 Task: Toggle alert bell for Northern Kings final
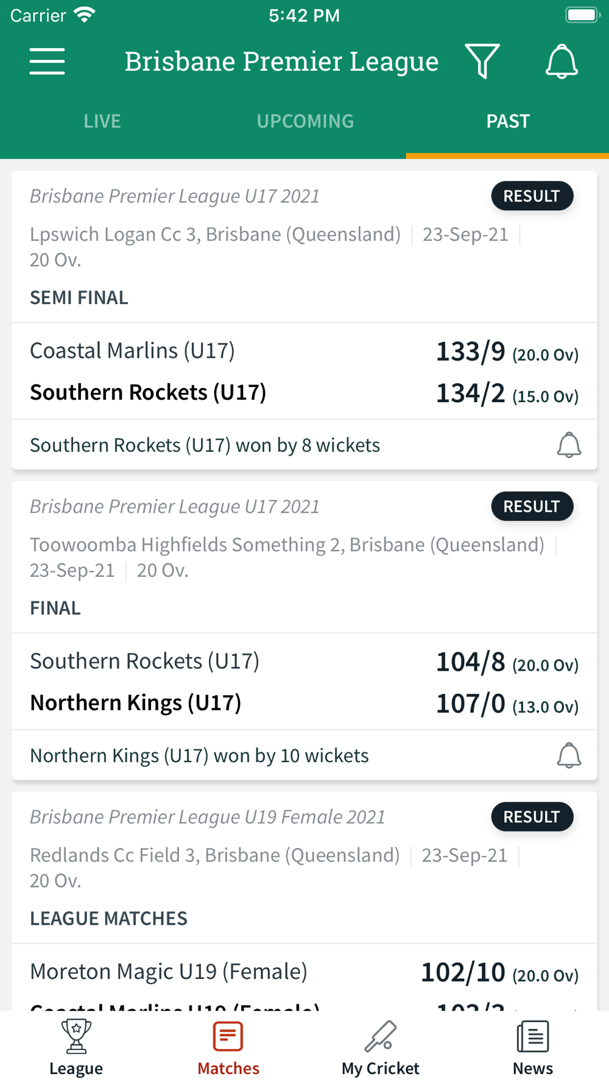click(x=569, y=755)
